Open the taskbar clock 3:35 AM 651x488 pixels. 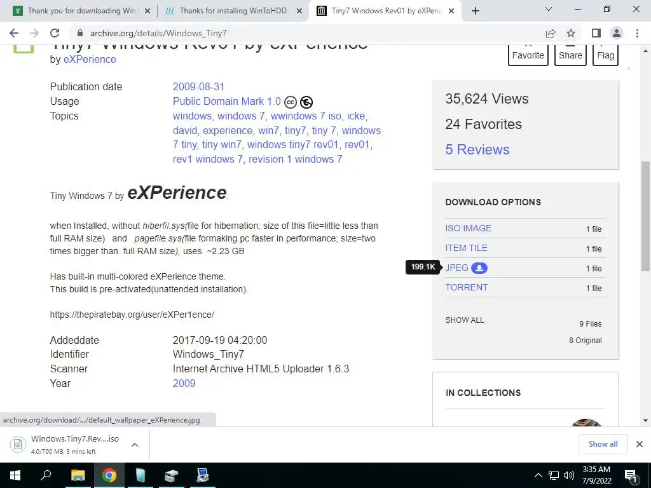(x=596, y=475)
